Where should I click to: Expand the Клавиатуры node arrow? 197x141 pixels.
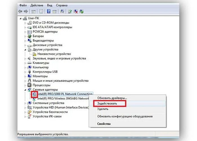pos(25,63)
